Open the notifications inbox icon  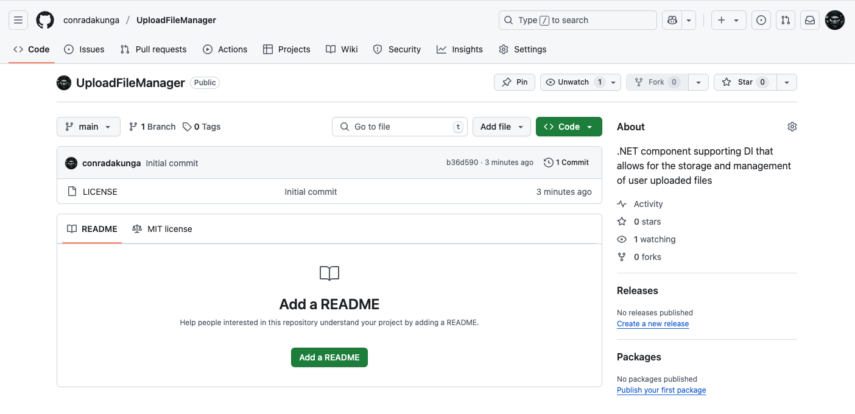point(810,20)
